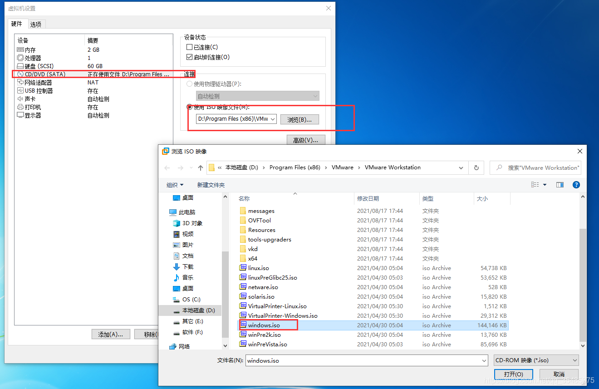The image size is (599, 389).
Task: Open help in the browse dialog
Action: 576,185
